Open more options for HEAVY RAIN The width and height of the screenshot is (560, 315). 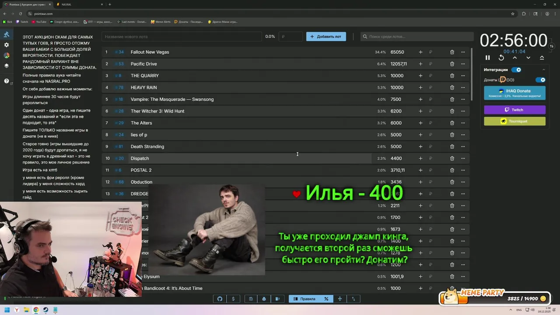pos(463,87)
